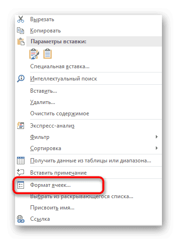Click the globe hyperlink icon
Viewport: 177px width, 241px height.
point(21,219)
